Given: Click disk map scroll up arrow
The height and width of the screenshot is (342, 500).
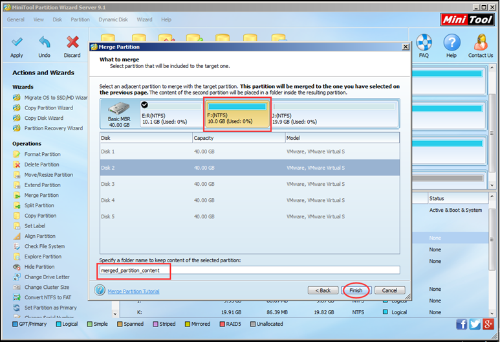Looking at the screenshot, I should [x=492, y=68].
